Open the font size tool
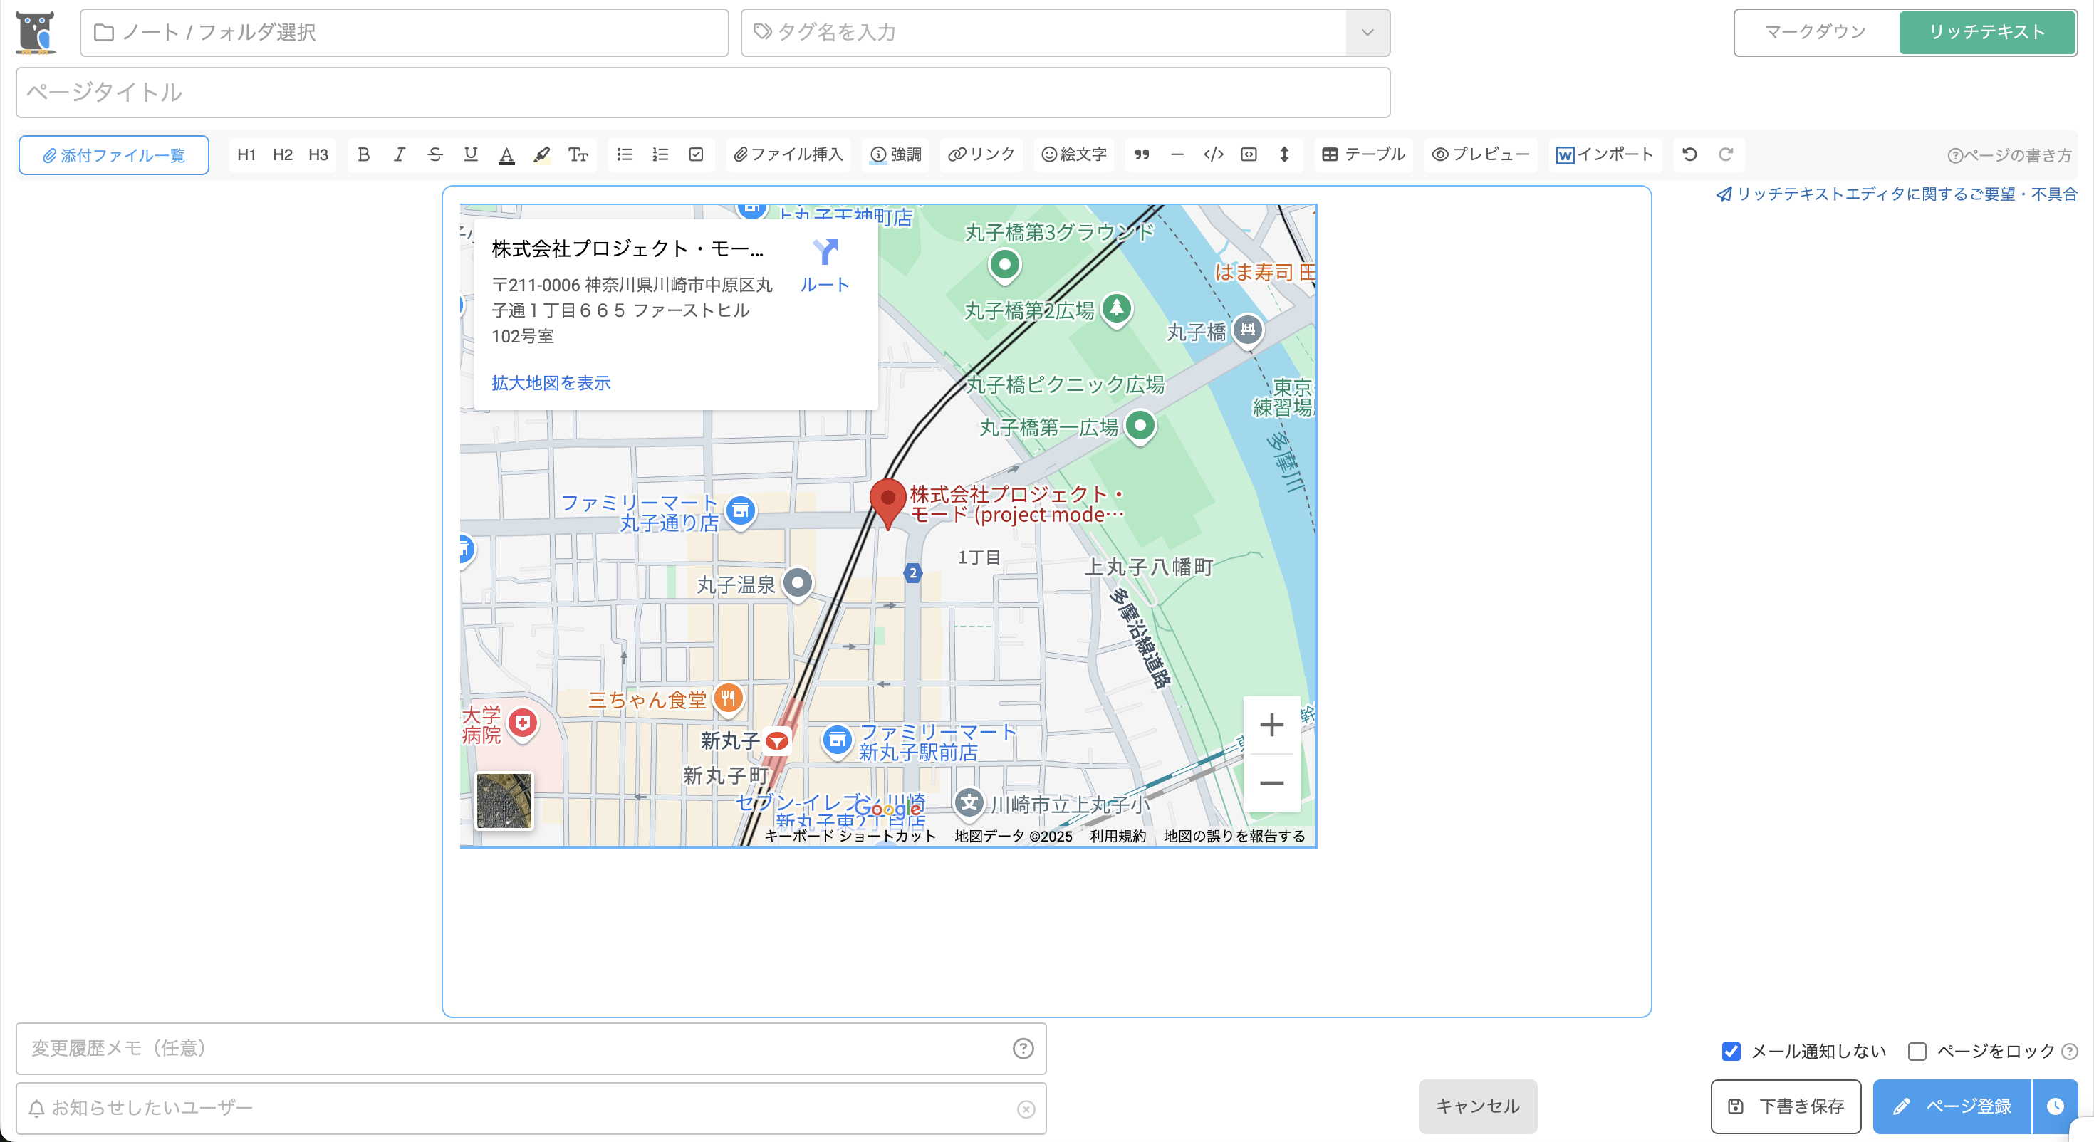Screen dimensions: 2094x1142 [578, 154]
